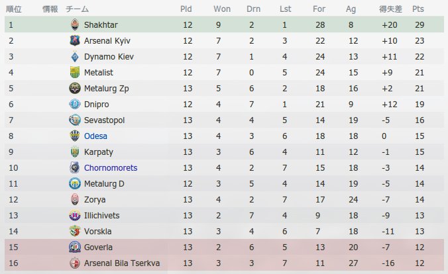Screen dimensions: 448x274
Task: Click the Karpaty green-striped badge
Action: (x=75, y=152)
